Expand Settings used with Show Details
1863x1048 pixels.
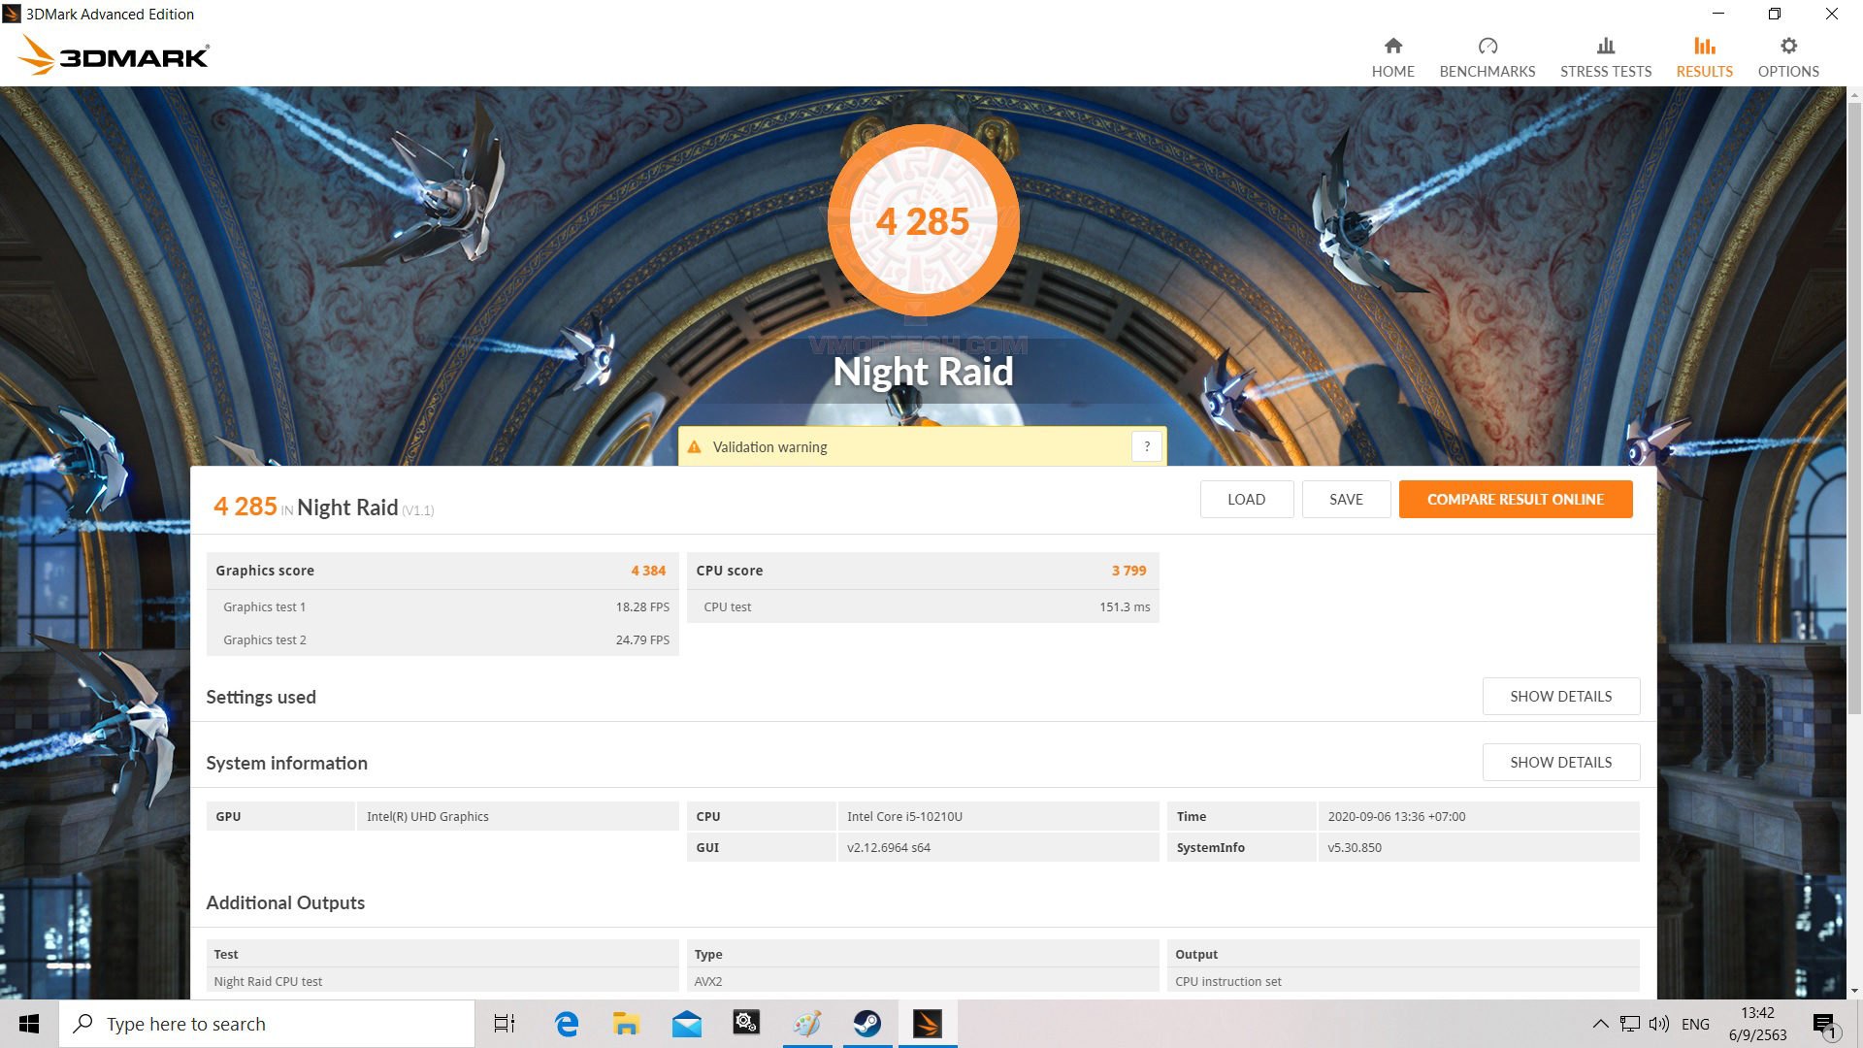click(x=1560, y=696)
